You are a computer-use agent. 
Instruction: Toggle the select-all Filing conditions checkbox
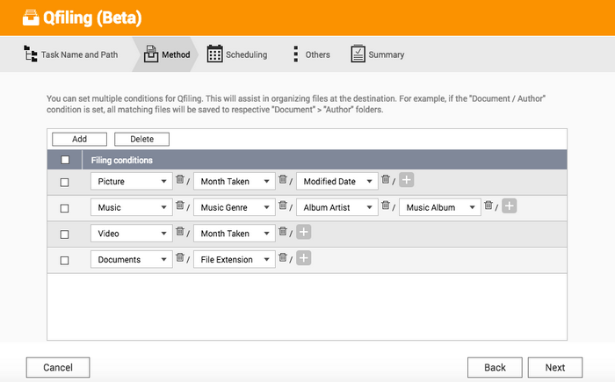65,160
